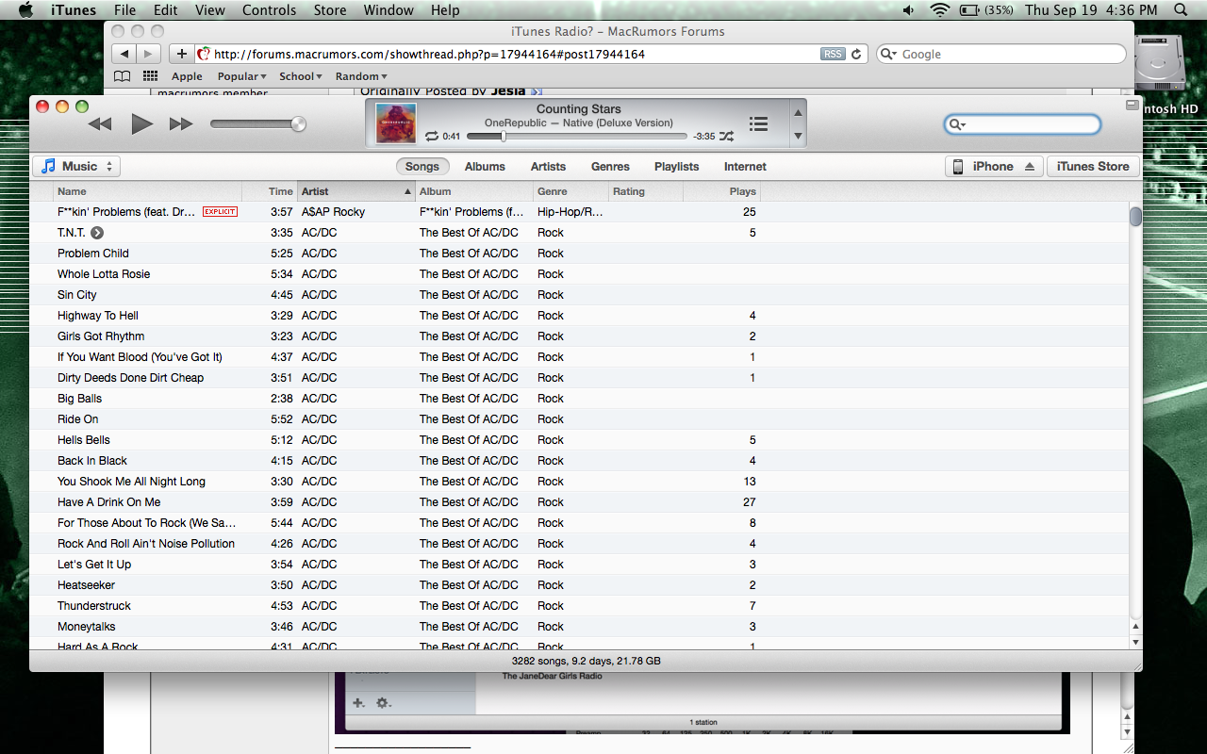This screenshot has width=1207, height=754.
Task: Click the iTunes play button
Action: (141, 123)
